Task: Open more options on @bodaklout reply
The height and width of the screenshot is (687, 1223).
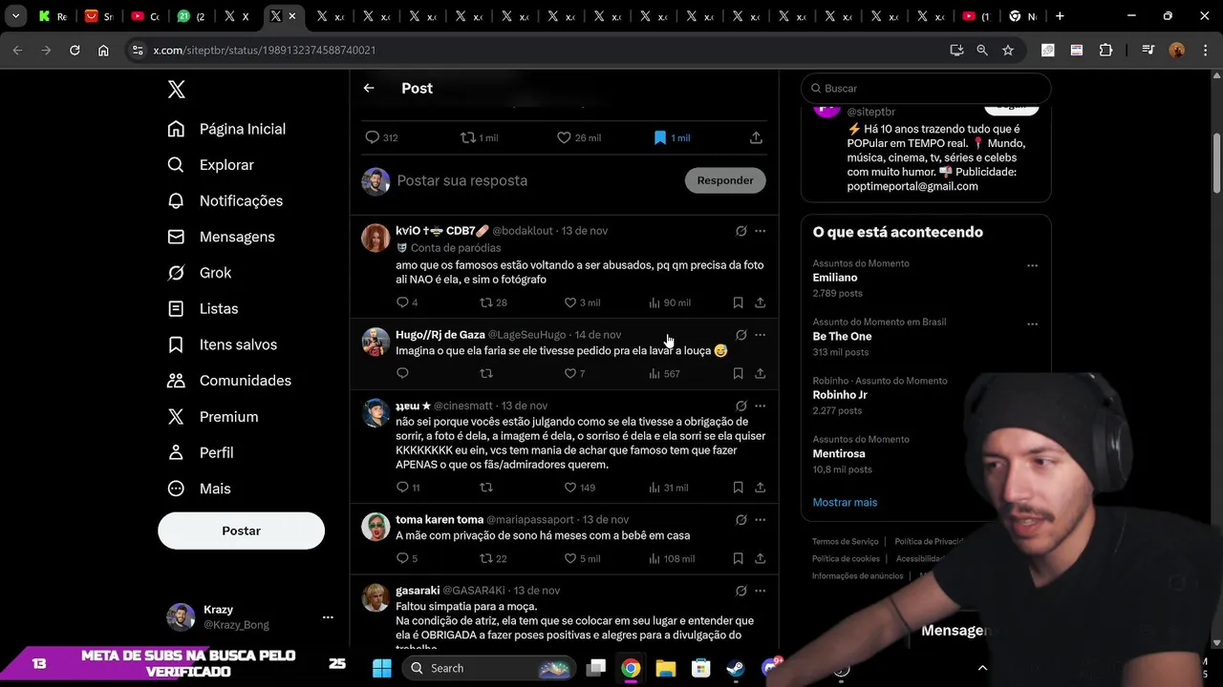Action: coord(760,231)
